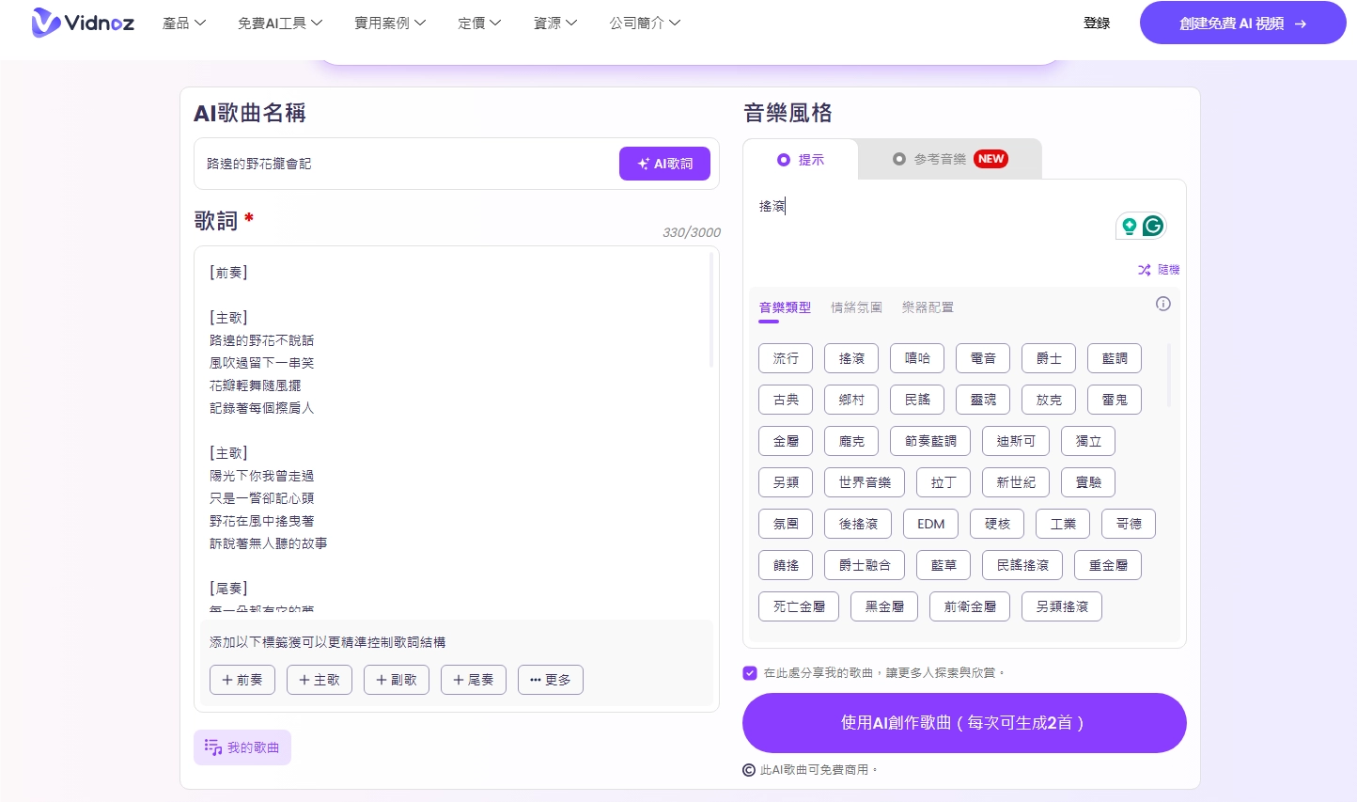Click 使用AI創作歌曲 to generate songs
The image size is (1357, 802).
pyautogui.click(x=964, y=723)
